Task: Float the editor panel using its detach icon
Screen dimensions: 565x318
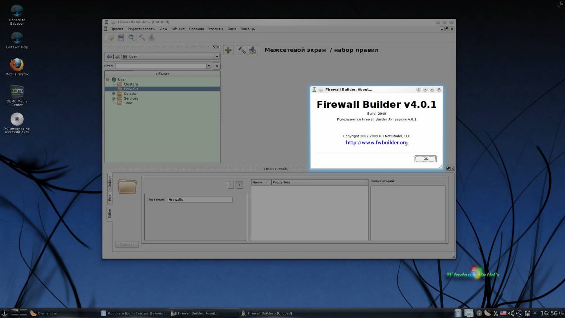Action: [448, 169]
